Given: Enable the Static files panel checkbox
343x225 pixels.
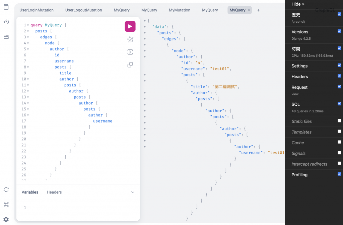Looking at the screenshot, I should pos(339,121).
